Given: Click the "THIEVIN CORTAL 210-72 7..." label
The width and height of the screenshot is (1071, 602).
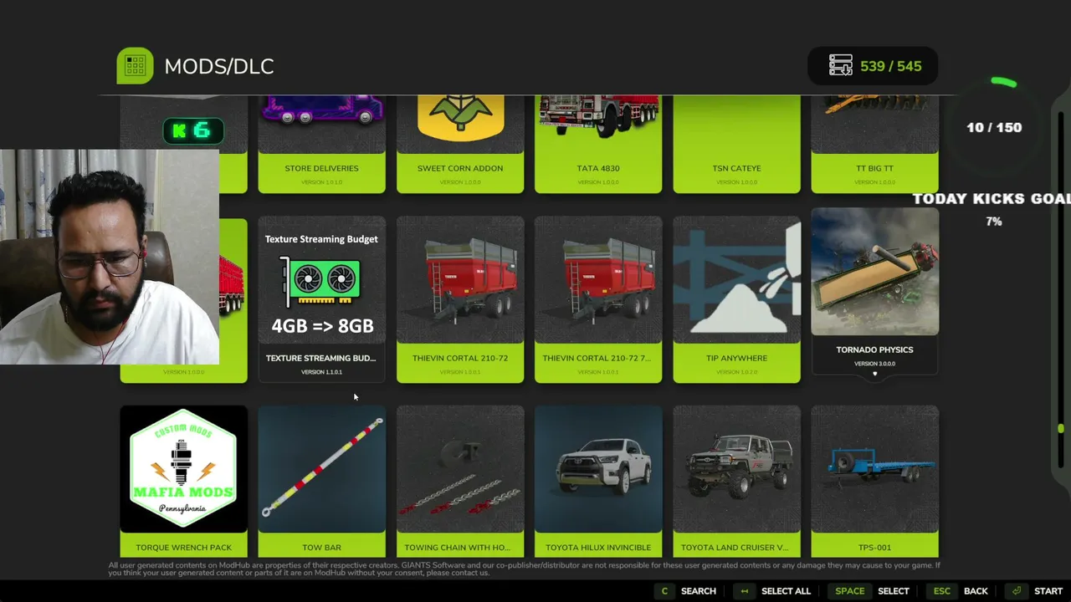Looking at the screenshot, I should (x=598, y=358).
